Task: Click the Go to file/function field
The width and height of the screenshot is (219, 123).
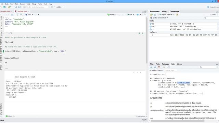Action: pyautogui.click(x=38, y=7)
